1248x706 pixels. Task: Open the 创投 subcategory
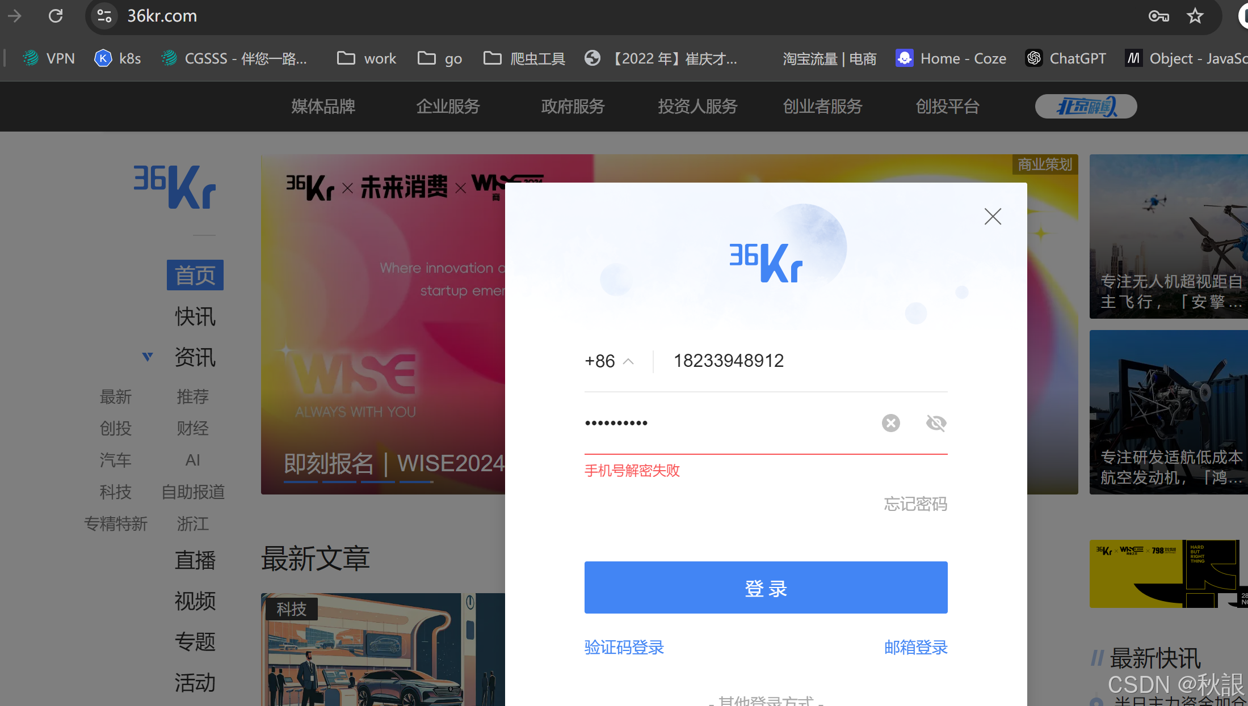(116, 428)
